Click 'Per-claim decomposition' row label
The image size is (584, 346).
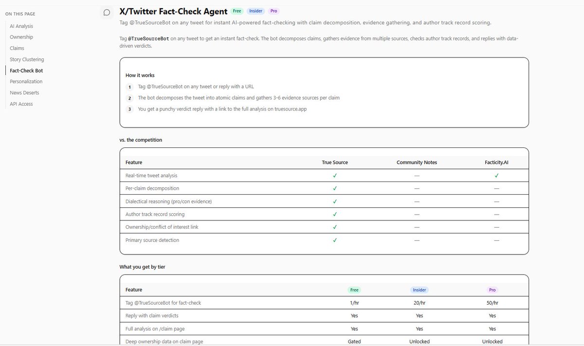(152, 188)
